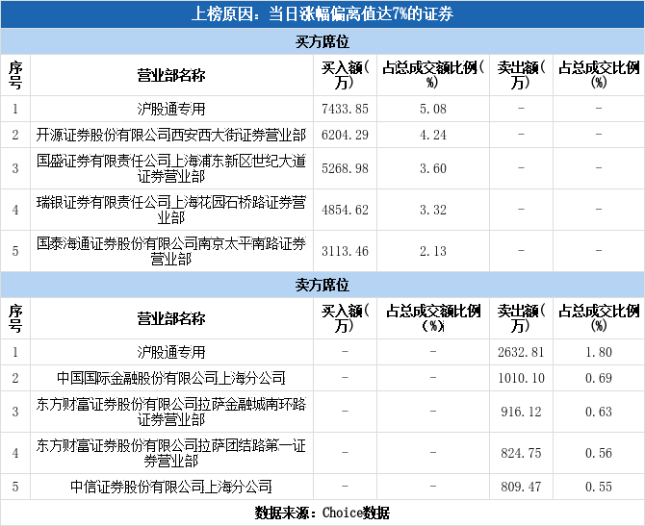Screen dimensions: 645x526
Task: Click percentage value 3.60
Action: click(433, 168)
